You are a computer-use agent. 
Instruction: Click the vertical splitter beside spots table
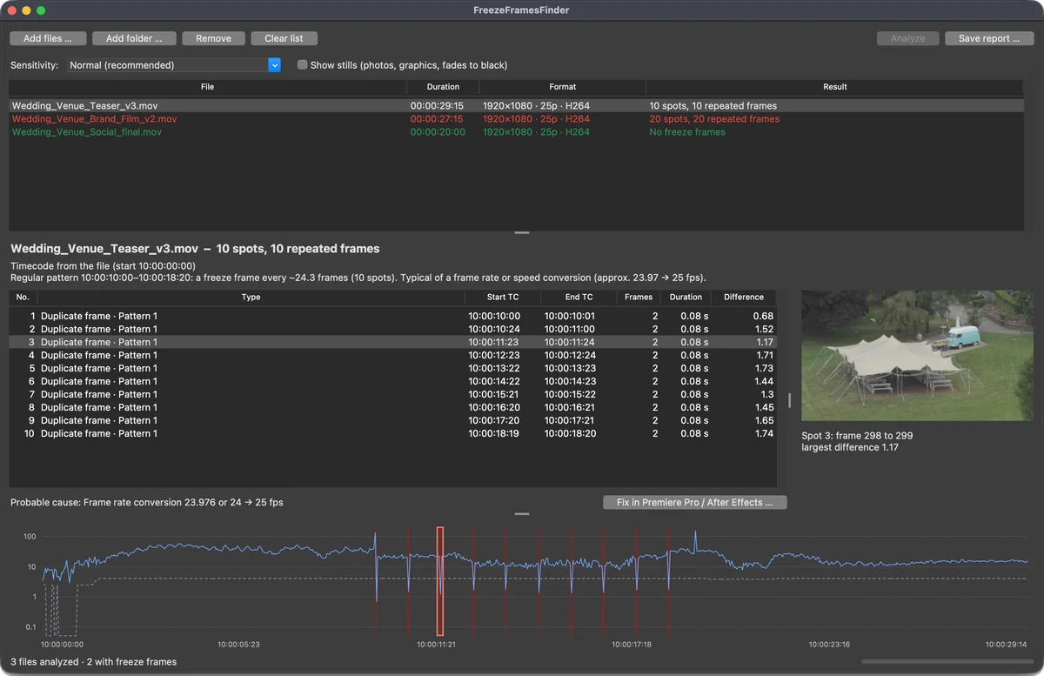(789, 400)
